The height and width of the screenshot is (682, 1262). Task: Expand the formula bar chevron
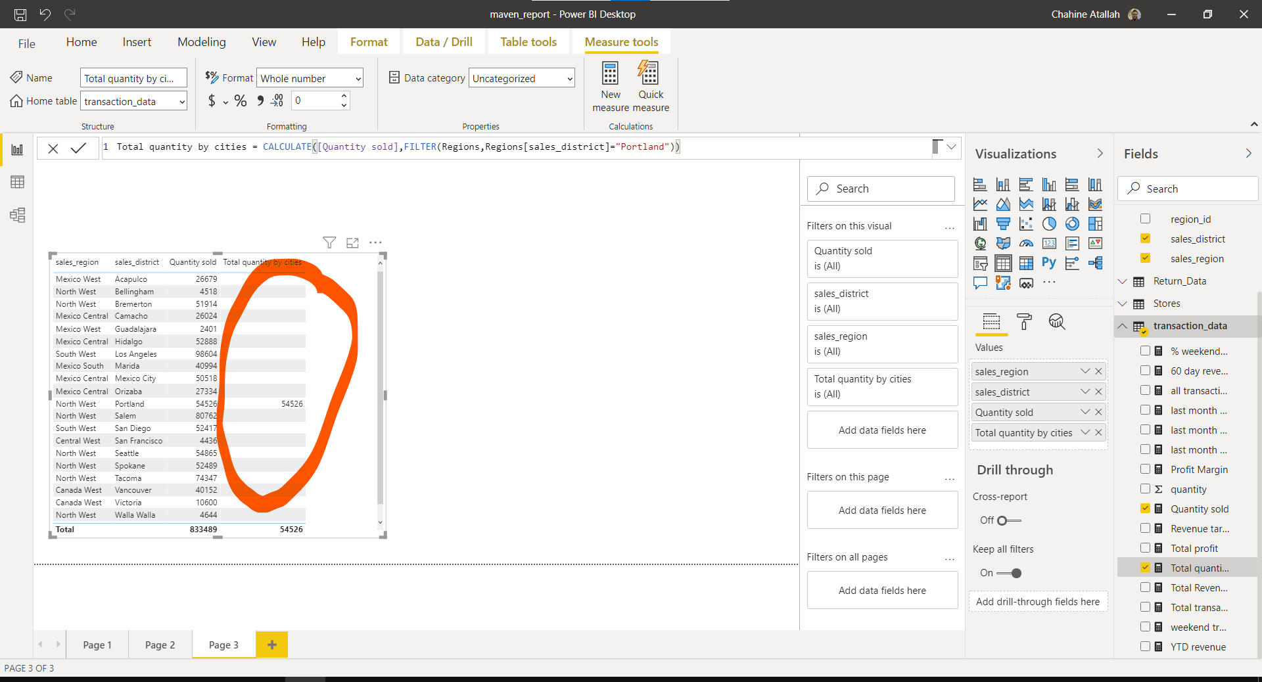point(951,147)
